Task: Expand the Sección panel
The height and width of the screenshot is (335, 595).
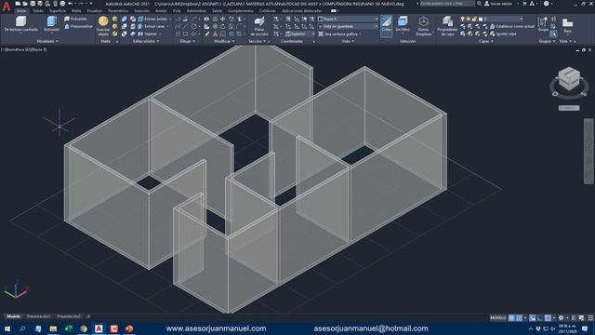Action: click(257, 41)
